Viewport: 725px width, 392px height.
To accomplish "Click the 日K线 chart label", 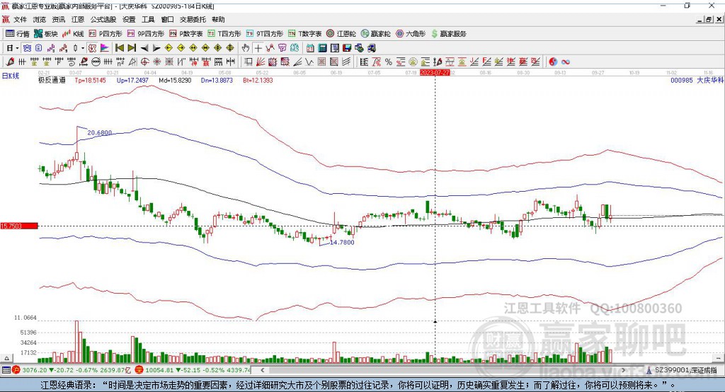I will [10, 76].
